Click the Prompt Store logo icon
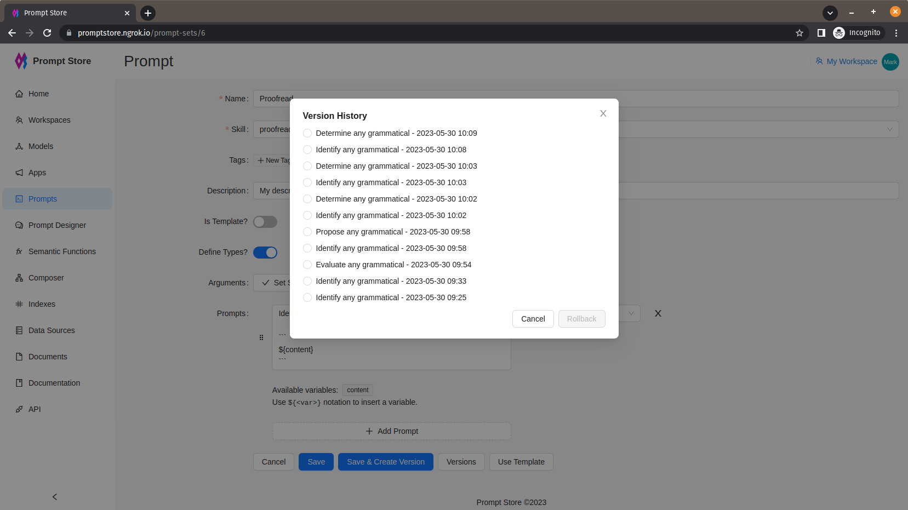 coord(21,61)
